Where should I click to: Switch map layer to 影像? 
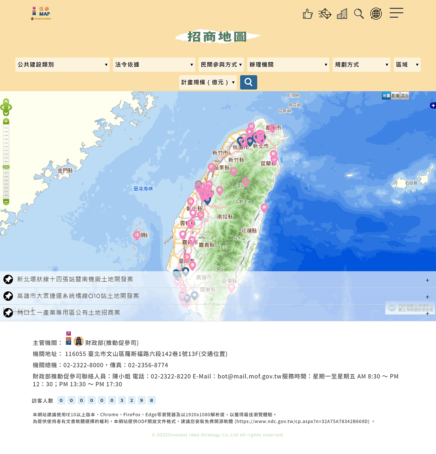(395, 96)
